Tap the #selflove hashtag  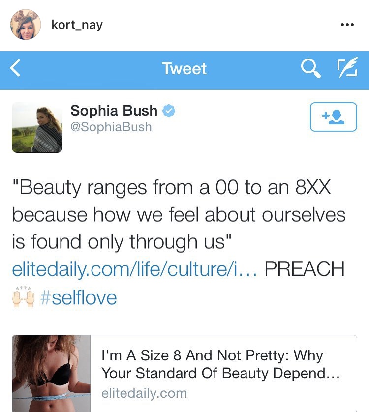coord(79,298)
